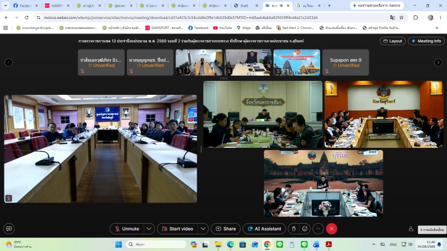Go to previous participants with left arrow
Viewport: 447px width, 251px height.
click(8, 62)
